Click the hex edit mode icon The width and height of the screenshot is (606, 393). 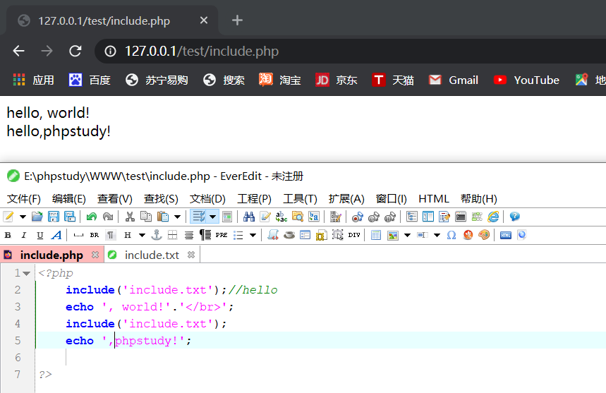pyautogui.click(x=336, y=217)
